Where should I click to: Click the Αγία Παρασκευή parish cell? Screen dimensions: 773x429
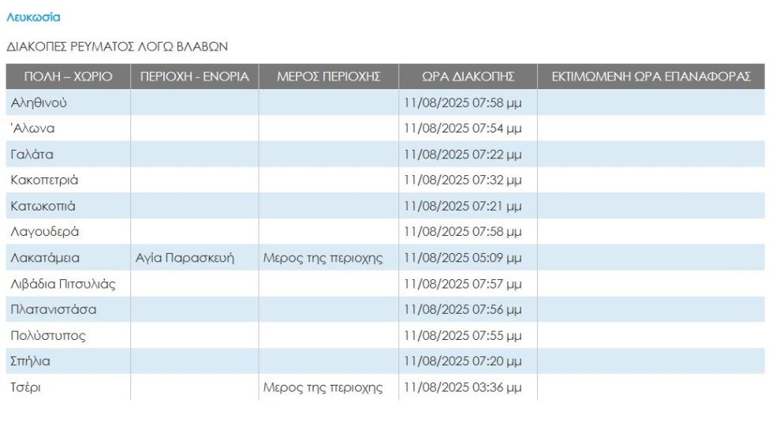pos(185,258)
